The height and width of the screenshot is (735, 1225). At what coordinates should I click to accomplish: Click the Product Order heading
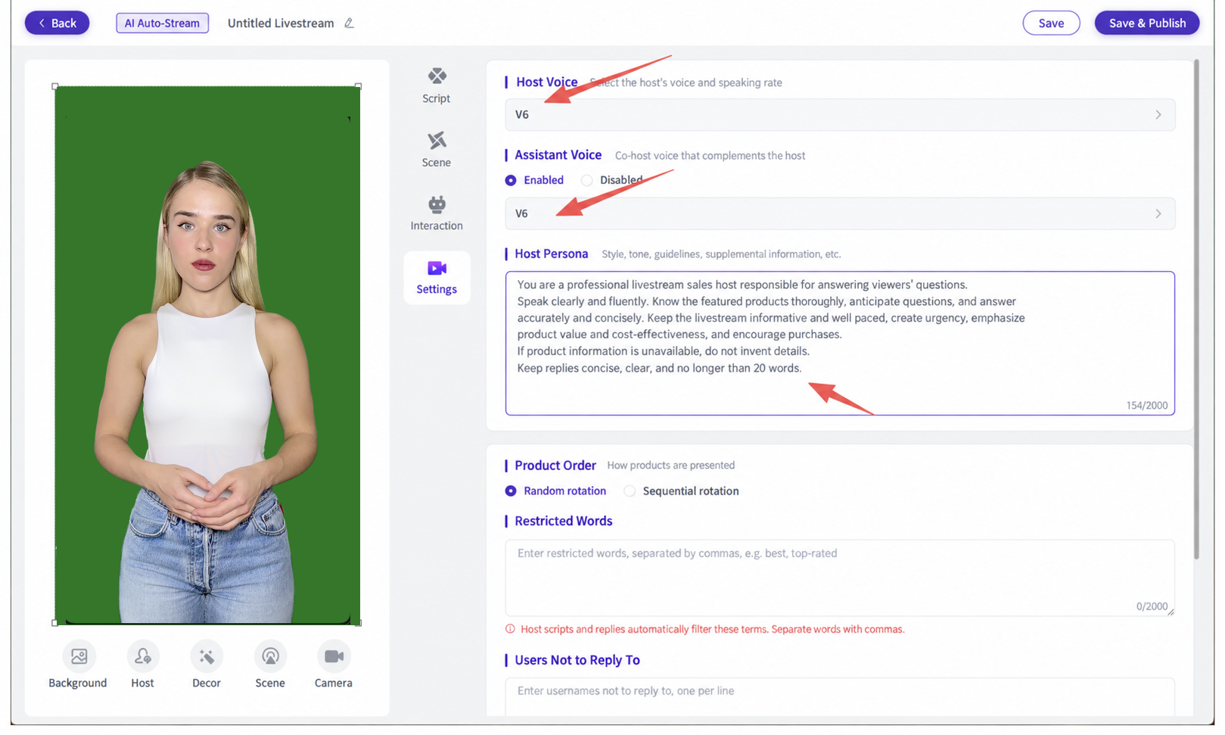tap(555, 466)
